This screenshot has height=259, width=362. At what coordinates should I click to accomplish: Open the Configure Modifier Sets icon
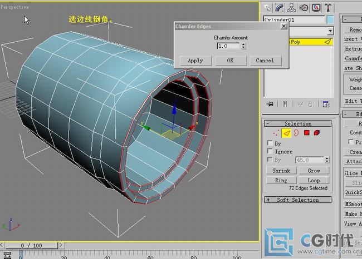click(x=326, y=104)
